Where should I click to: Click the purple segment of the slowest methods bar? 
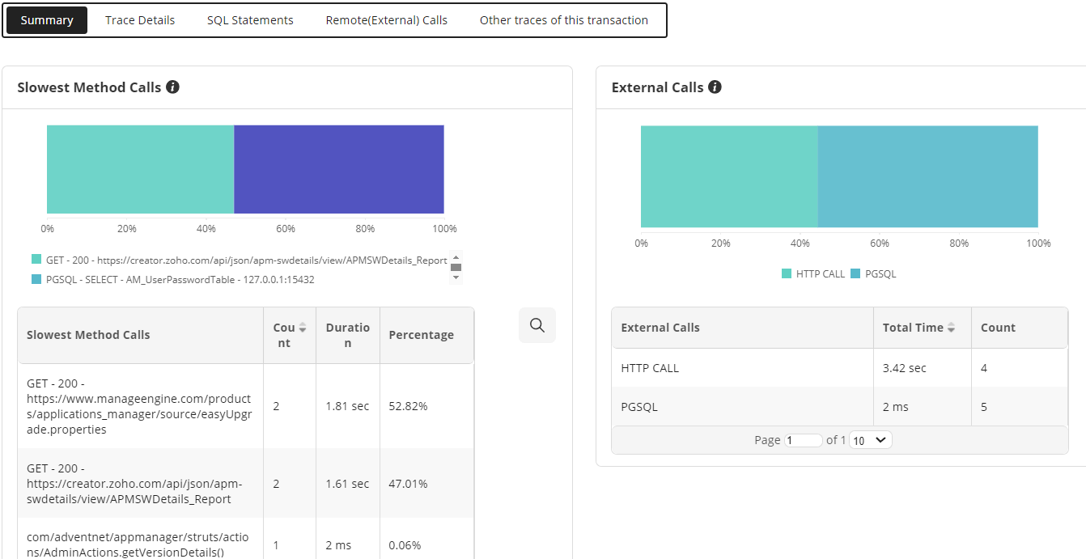(x=338, y=169)
